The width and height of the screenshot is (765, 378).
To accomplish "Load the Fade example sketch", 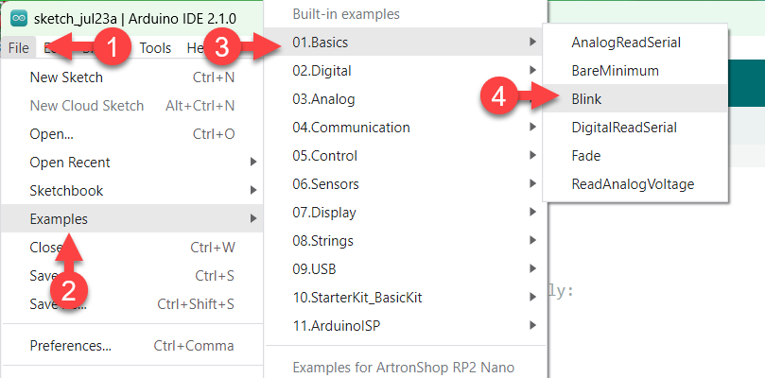I will click(x=586, y=156).
